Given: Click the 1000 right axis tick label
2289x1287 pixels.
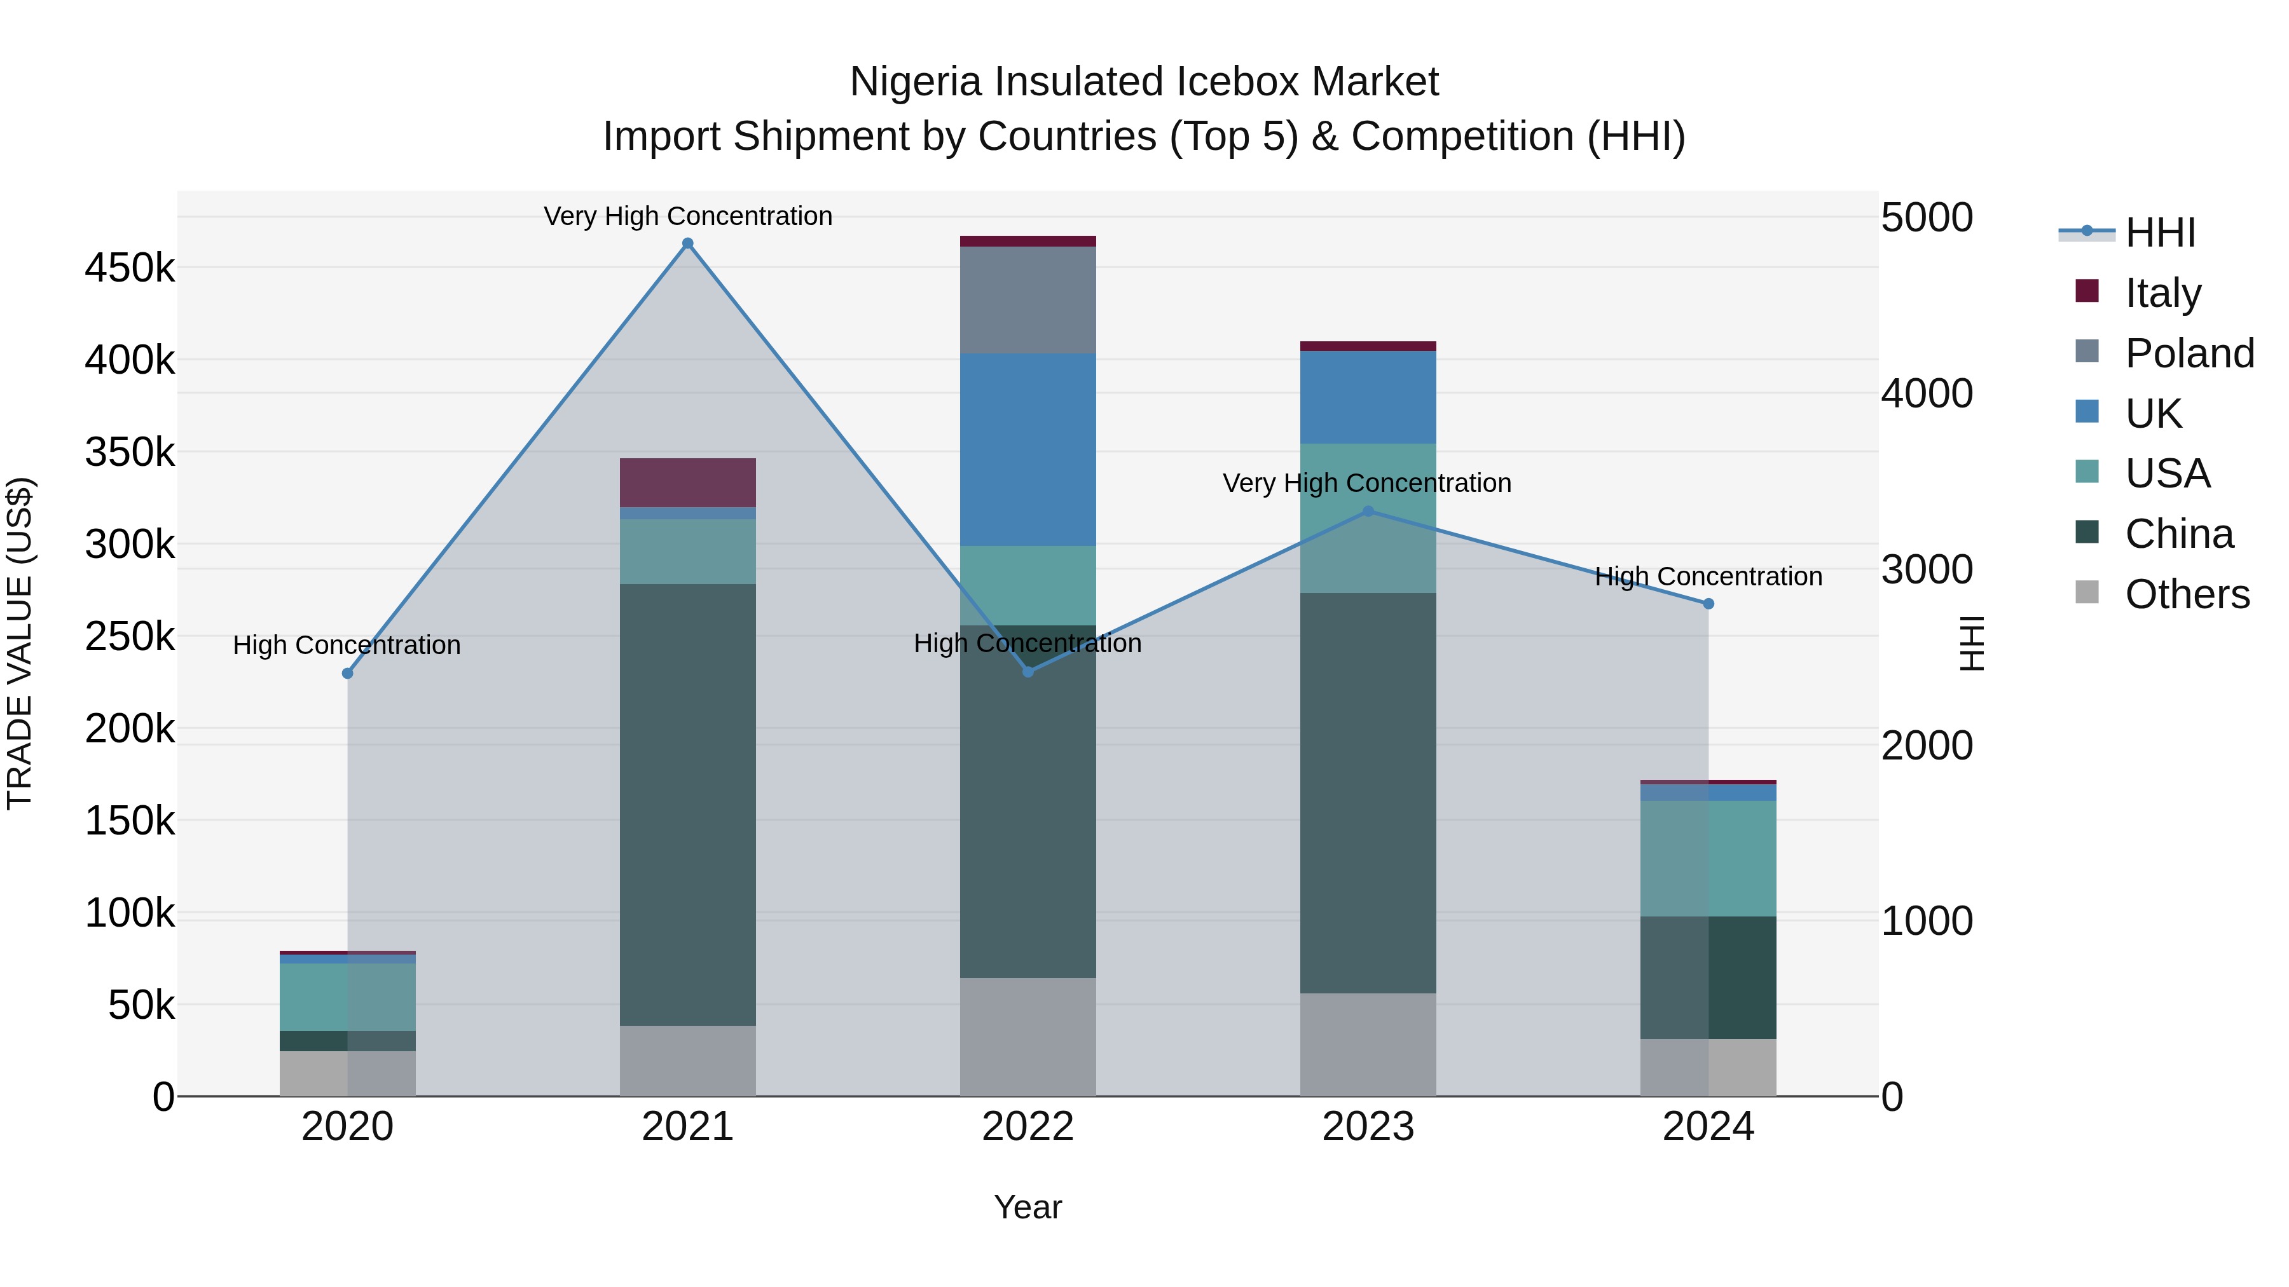Looking at the screenshot, I should [x=1927, y=921].
